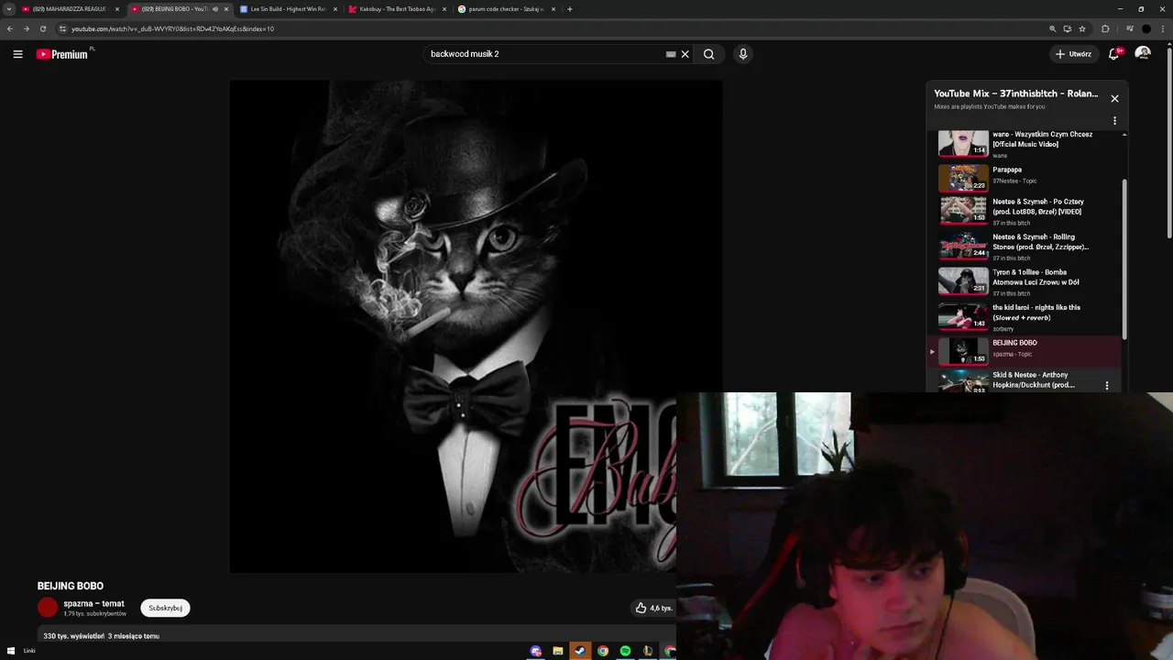Open the Windows Start button

(x=11, y=651)
